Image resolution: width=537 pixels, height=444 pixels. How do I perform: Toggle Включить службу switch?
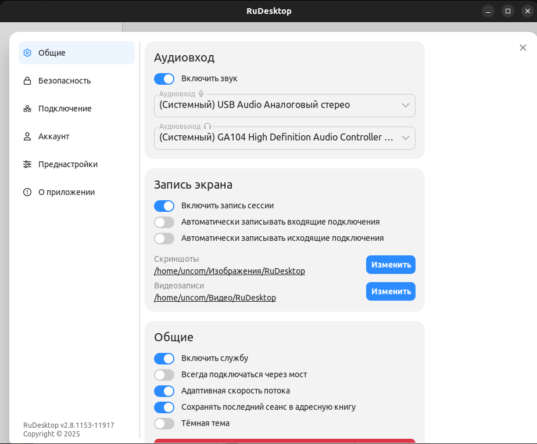tap(164, 359)
